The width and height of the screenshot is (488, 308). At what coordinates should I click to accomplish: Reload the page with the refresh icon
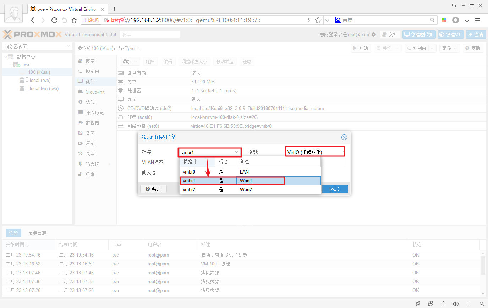[x=54, y=20]
